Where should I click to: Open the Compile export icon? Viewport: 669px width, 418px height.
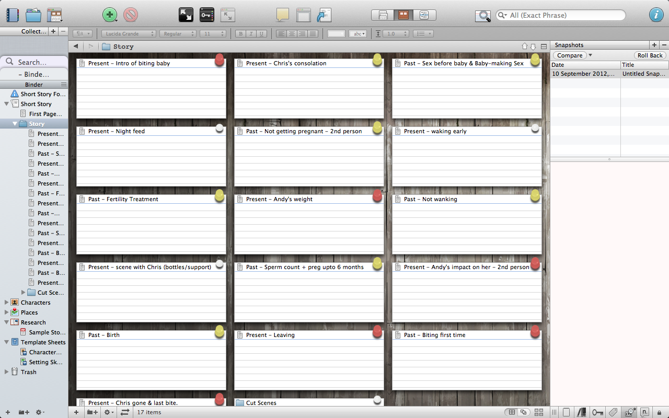[x=324, y=15]
